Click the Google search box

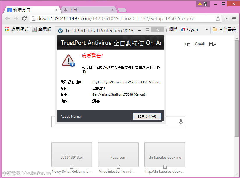[118, 122]
